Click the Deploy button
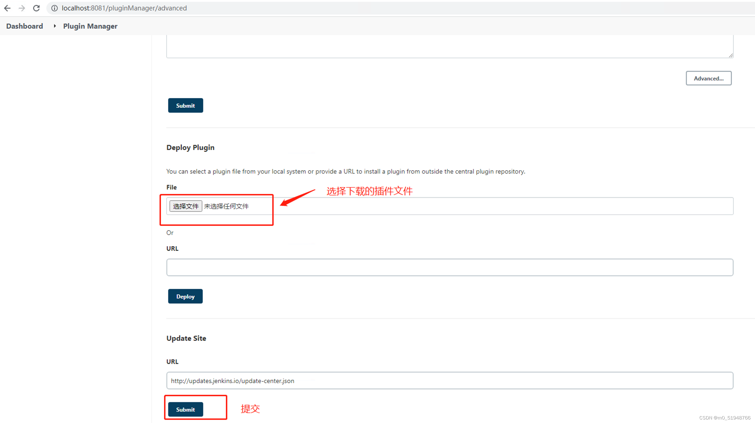Viewport: 755px width, 423px height. [185, 296]
